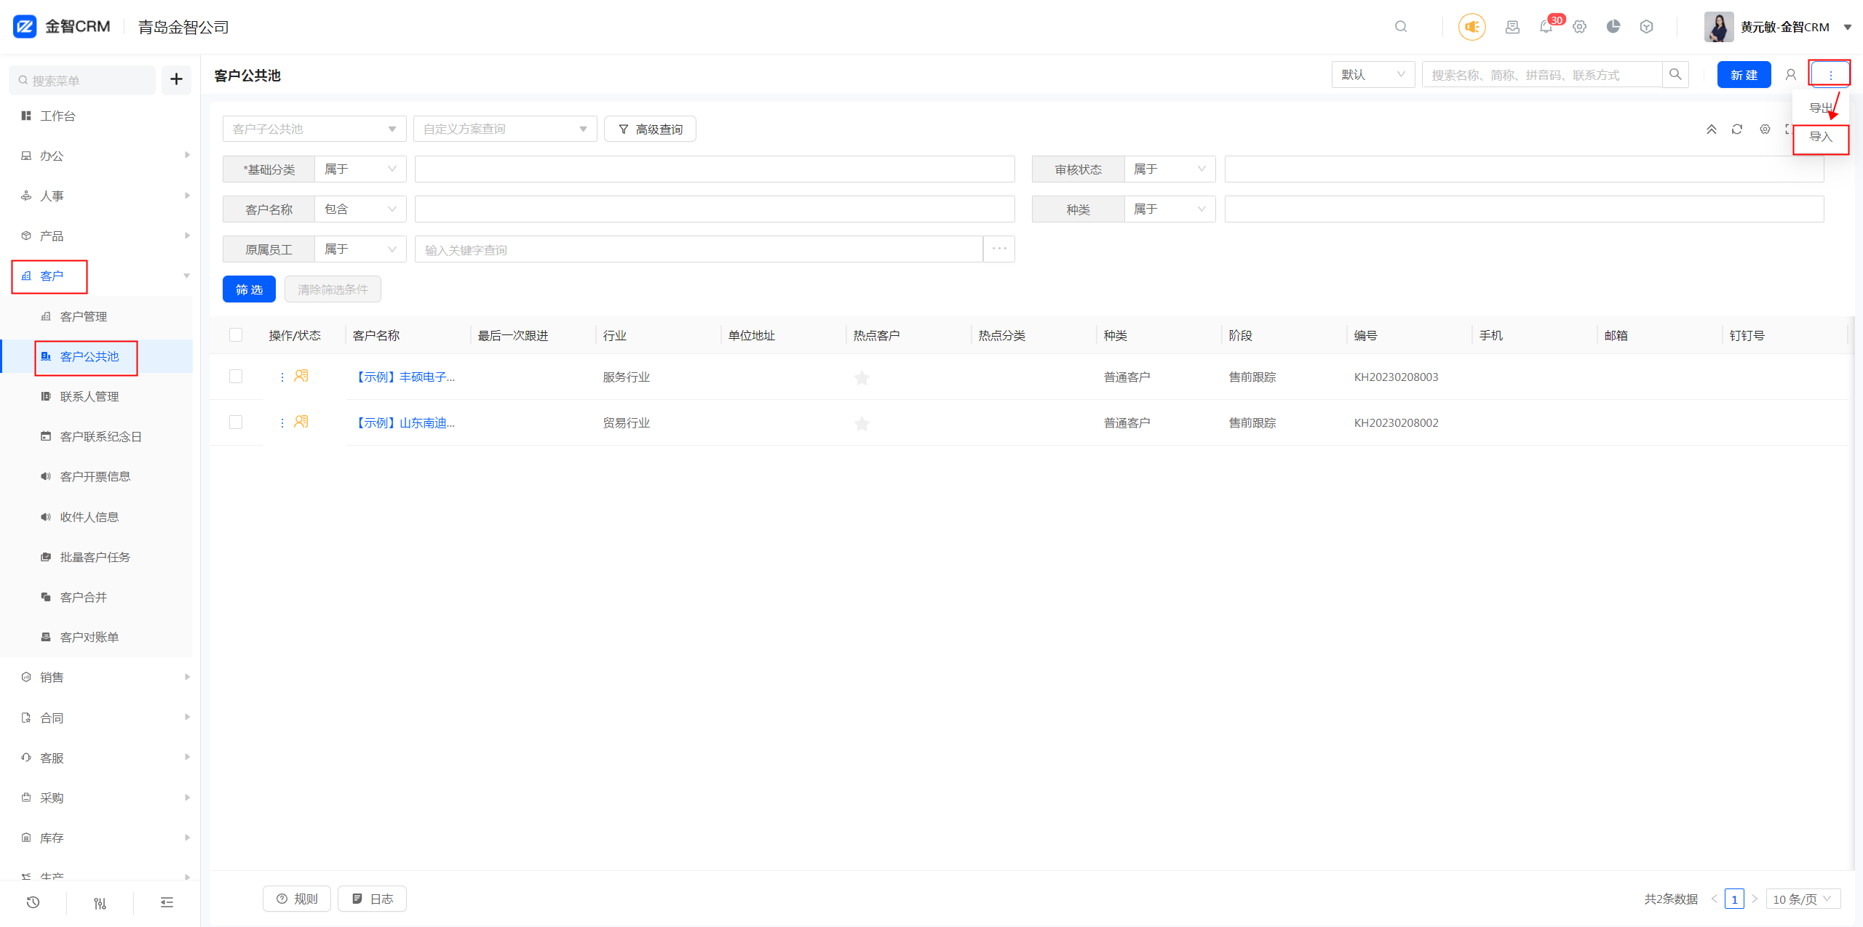Tick checkbox for 丰硕电子 customer row
The width and height of the screenshot is (1863, 927).
[236, 377]
